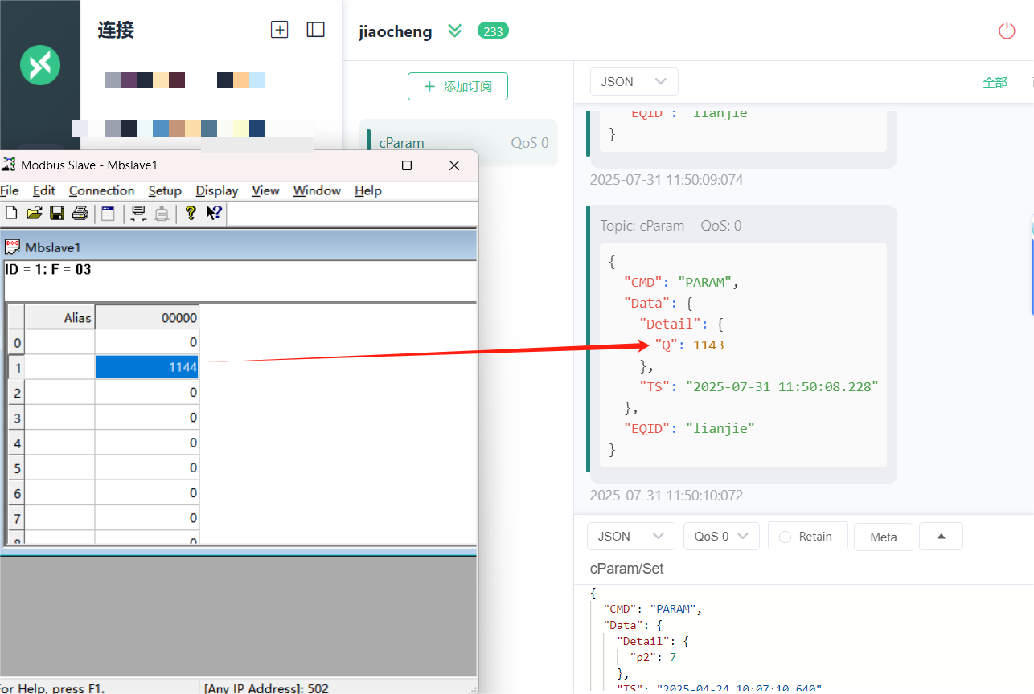This screenshot has height=694, width=1034.
Task: Click the "EQID": "lianjie" line in the message
Action: click(x=690, y=428)
